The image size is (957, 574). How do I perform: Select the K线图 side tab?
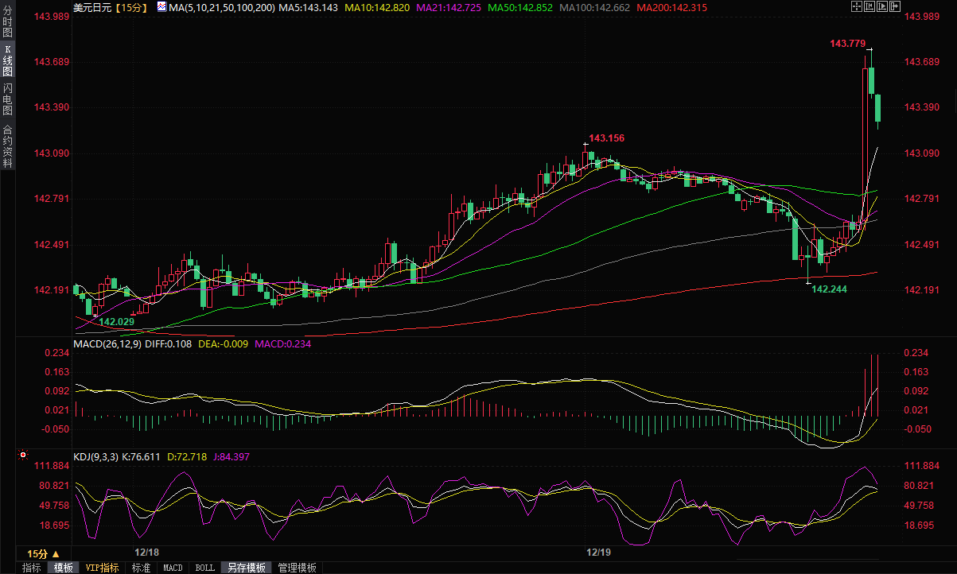(x=7, y=60)
